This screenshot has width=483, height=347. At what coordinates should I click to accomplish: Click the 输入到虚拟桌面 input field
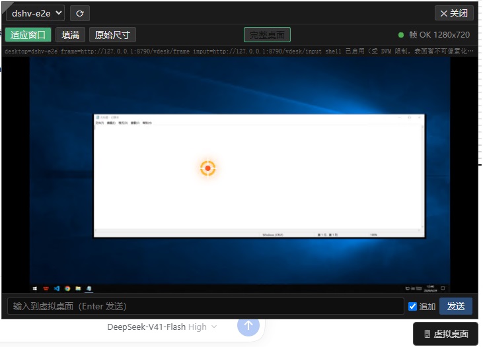pos(205,306)
